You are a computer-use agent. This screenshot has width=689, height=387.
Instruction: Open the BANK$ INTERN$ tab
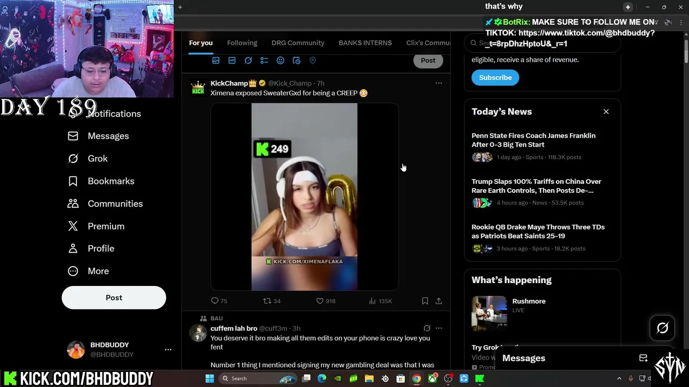(365, 43)
